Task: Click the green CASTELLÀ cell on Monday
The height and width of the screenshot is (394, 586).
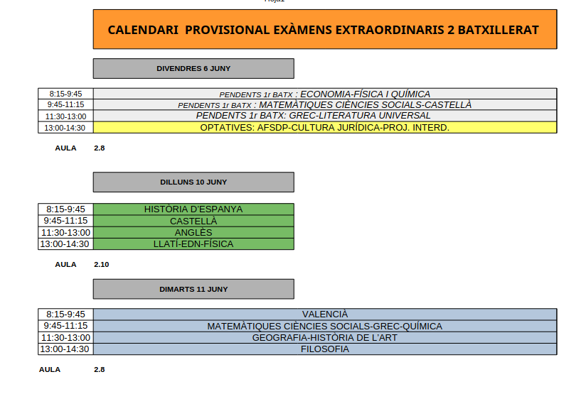Action: coord(193,221)
